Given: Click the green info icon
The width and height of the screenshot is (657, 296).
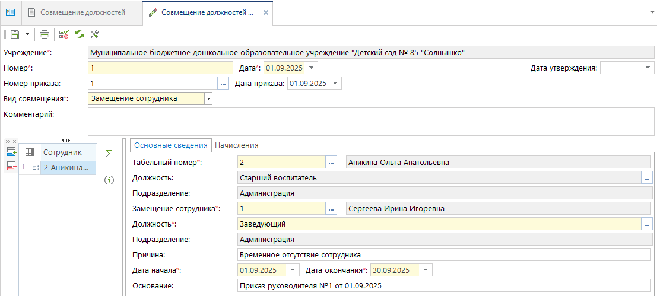Looking at the screenshot, I should (x=109, y=180).
